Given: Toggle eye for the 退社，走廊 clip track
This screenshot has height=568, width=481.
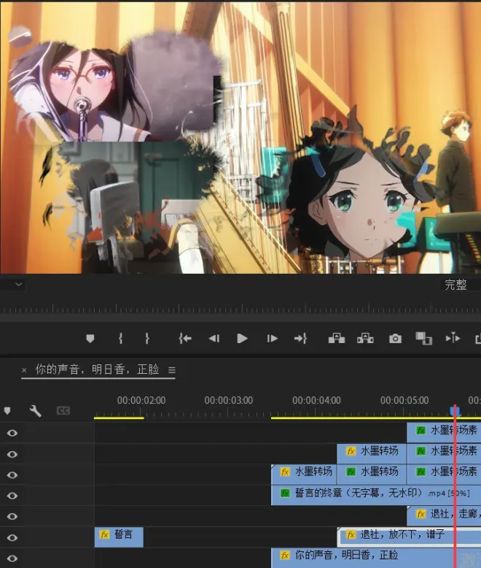Looking at the screenshot, I should (x=12, y=517).
